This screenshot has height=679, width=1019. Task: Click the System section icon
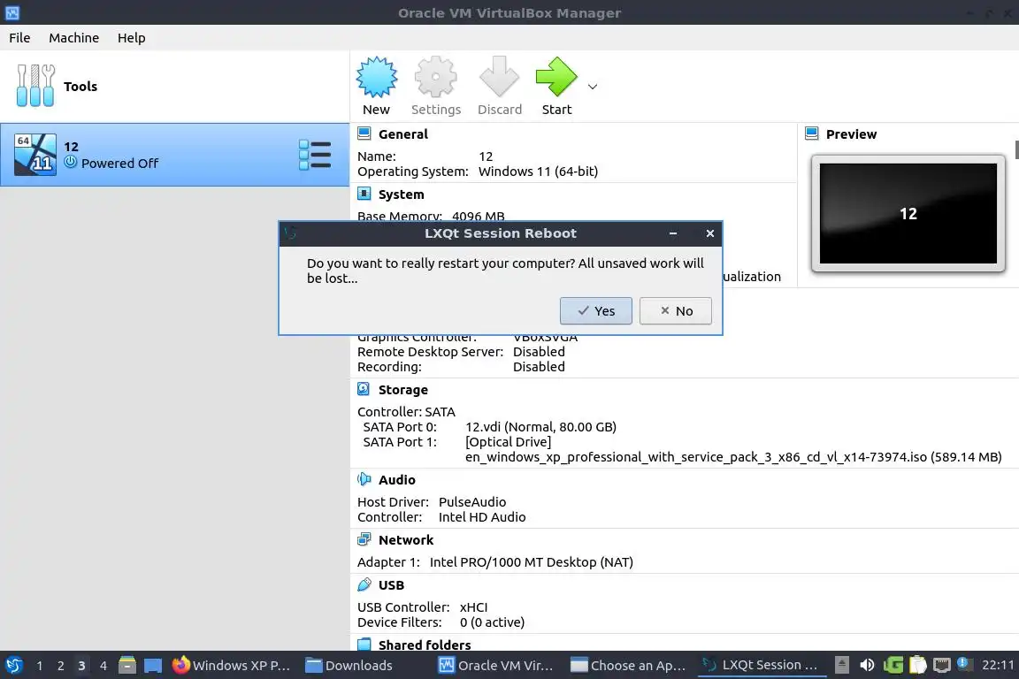[364, 195]
